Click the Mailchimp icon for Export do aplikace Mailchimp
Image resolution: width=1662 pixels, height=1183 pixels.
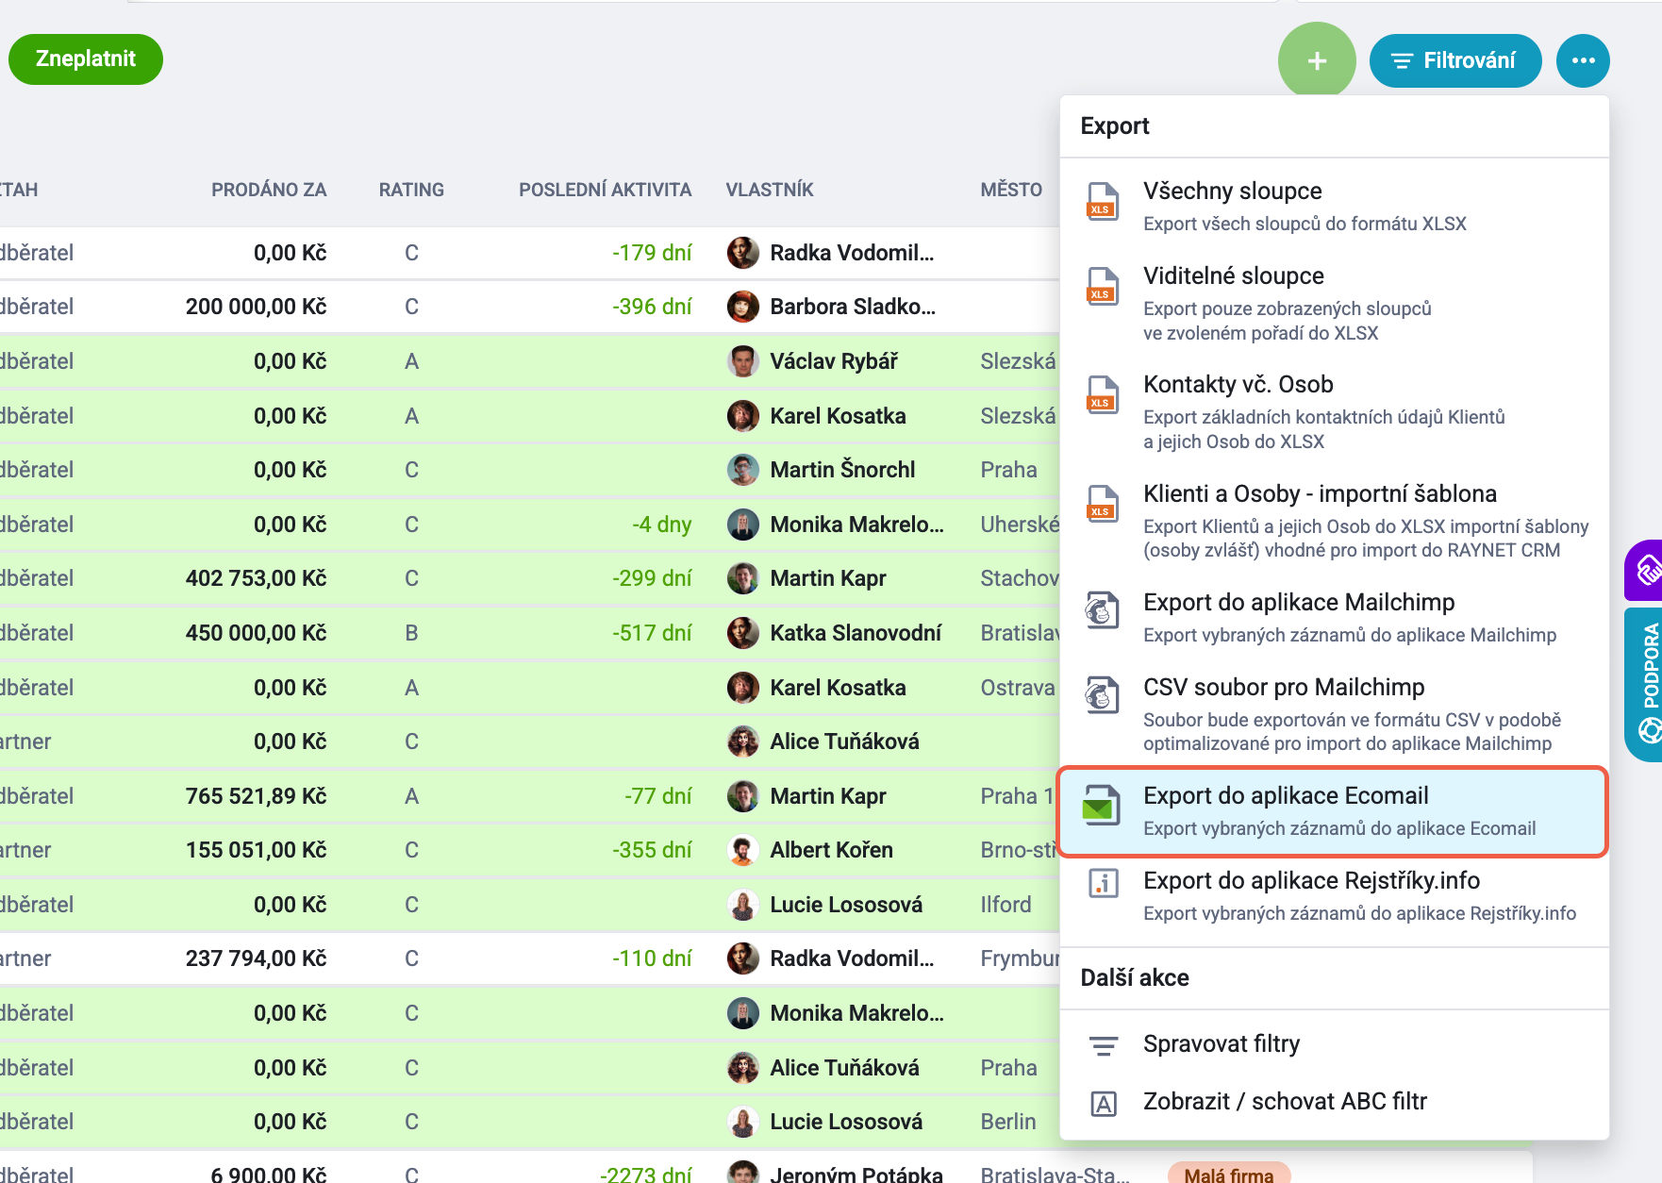pos(1103,610)
